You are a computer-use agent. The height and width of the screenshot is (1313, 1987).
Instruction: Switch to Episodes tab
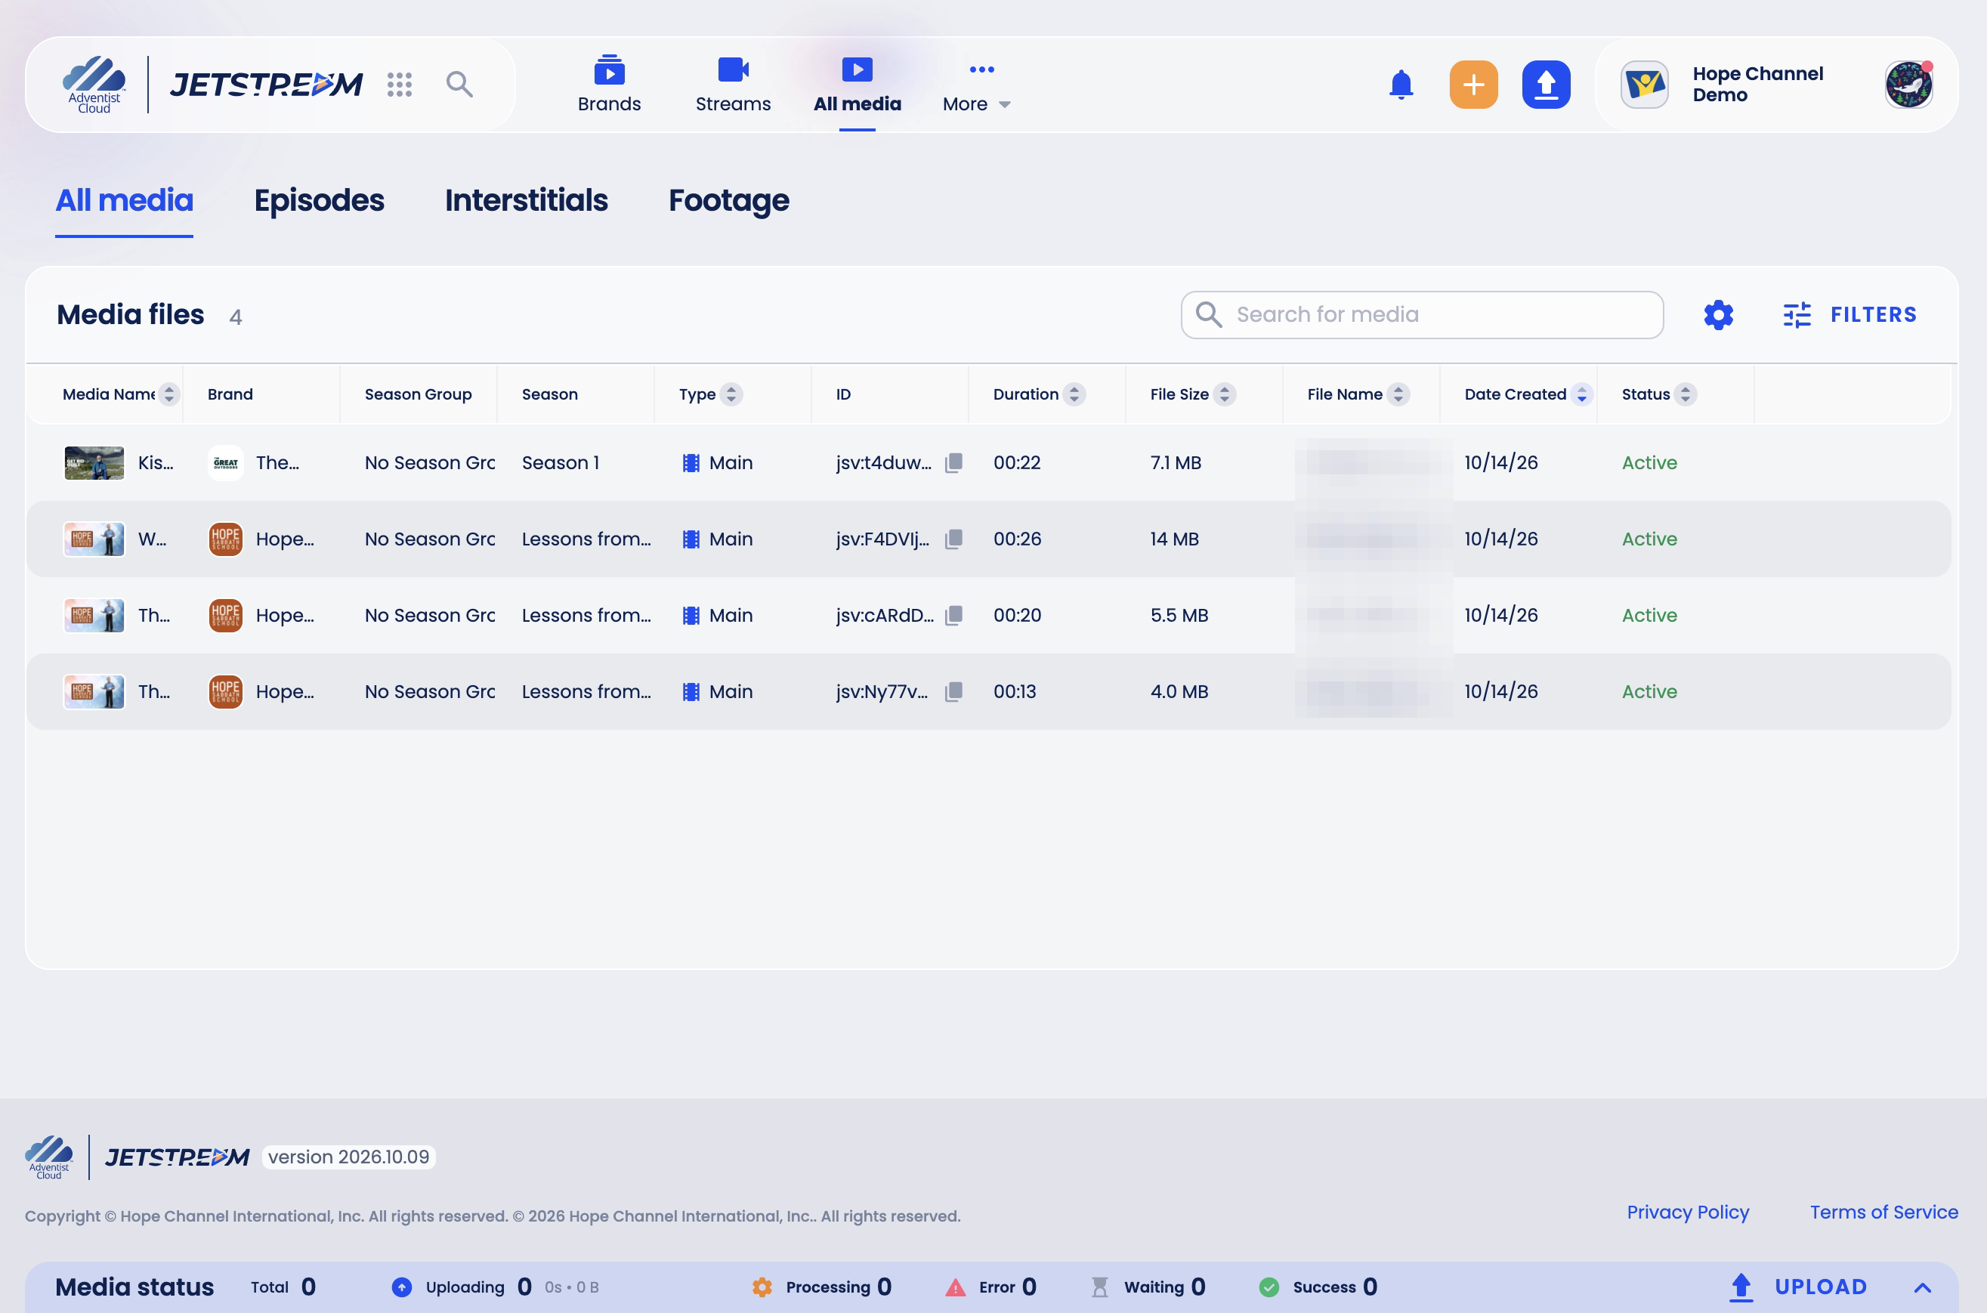pos(319,201)
